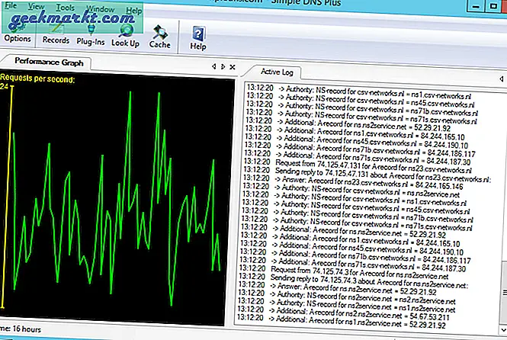
Task: Open the Plug-Ins toolbar button
Action: (91, 36)
